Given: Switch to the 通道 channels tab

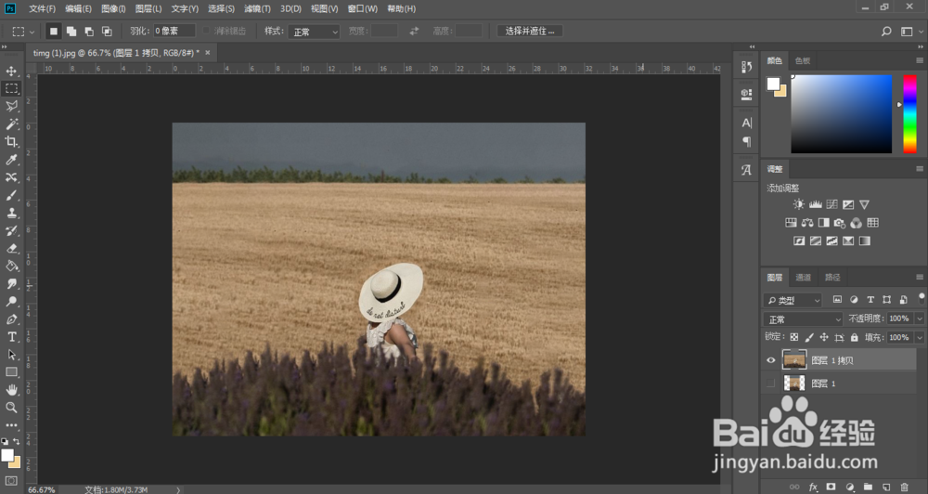Looking at the screenshot, I should coord(803,278).
